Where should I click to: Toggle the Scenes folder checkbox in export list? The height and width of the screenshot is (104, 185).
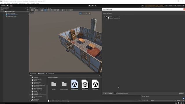(105, 16)
